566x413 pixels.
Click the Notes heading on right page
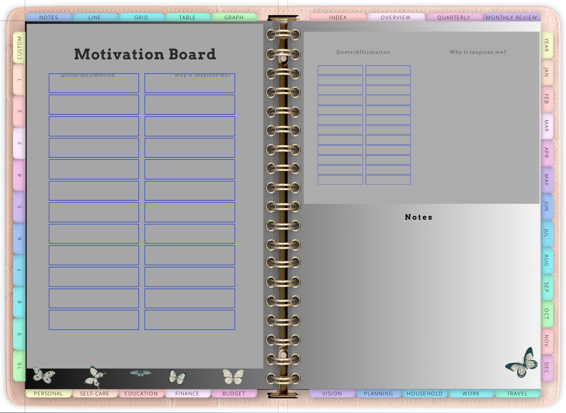[x=419, y=217]
